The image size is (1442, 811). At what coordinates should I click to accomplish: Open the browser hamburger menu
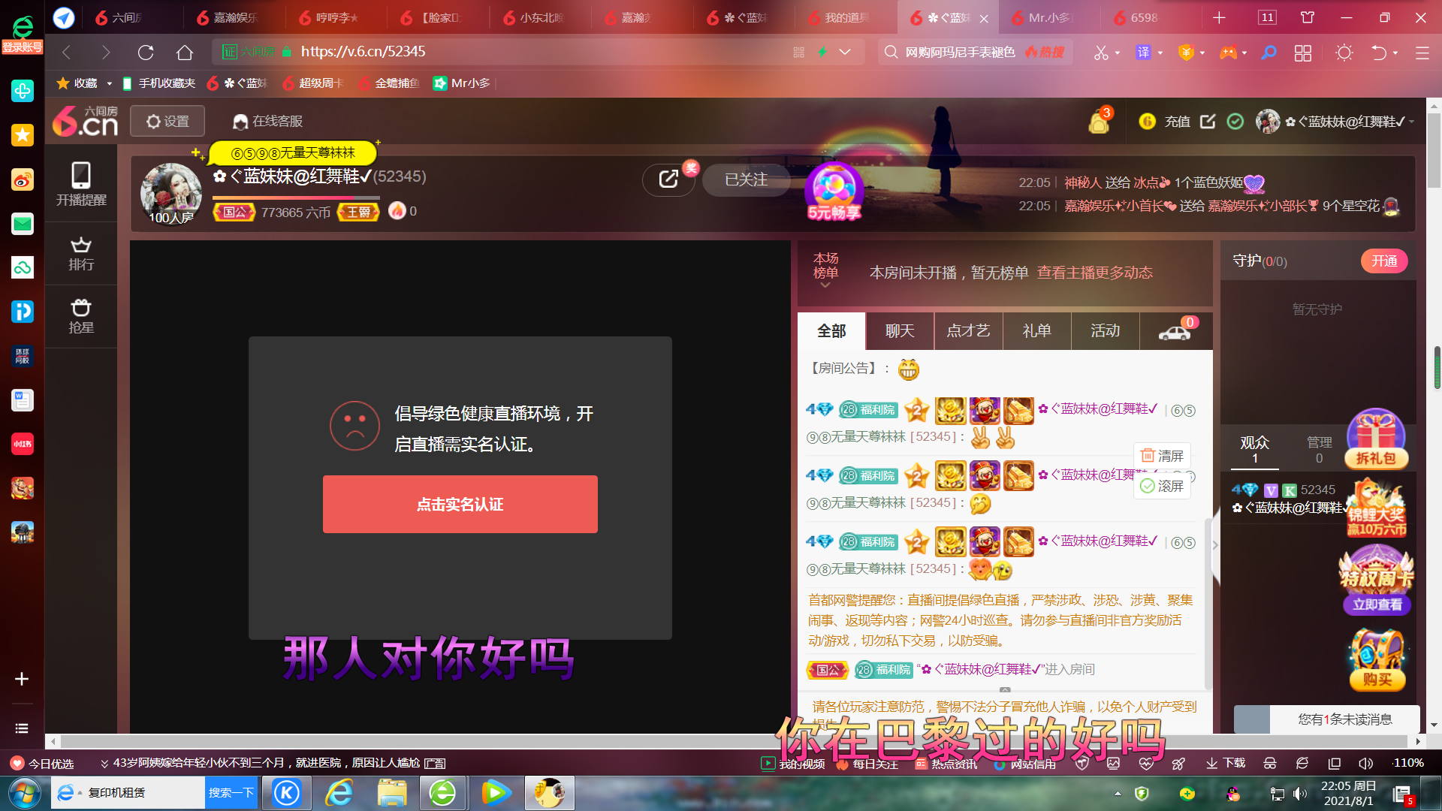[x=1422, y=53]
